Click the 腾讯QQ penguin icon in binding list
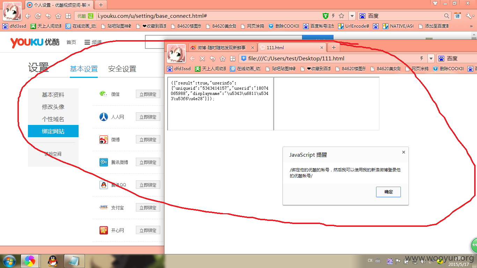The width and height of the screenshot is (477, 268). coord(104,185)
